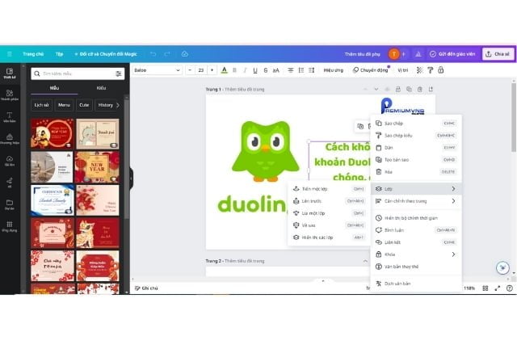
Task: Open line spacing options
Action: pyautogui.click(x=312, y=70)
